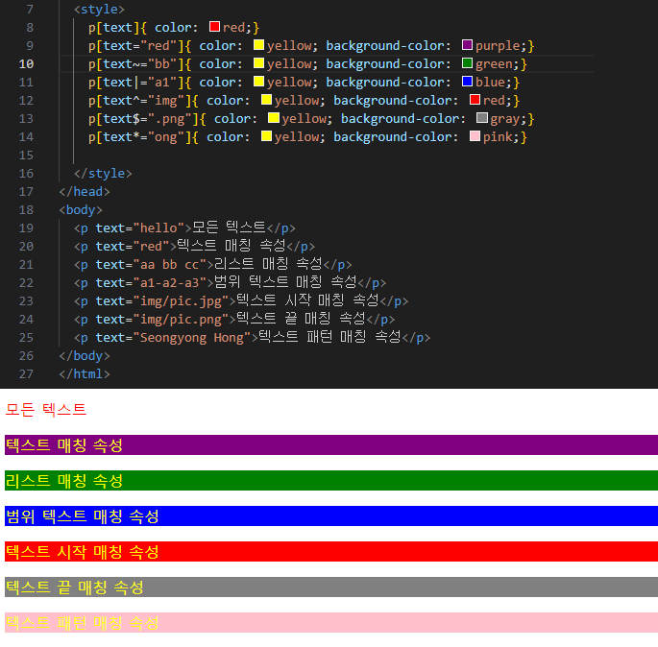Click the yellow swatch on line 14
The height and width of the screenshot is (647, 658).
(266, 136)
